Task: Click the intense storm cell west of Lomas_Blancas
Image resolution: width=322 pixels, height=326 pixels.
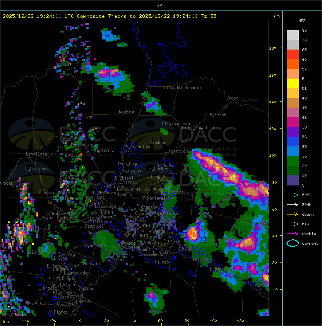Action: pos(193,233)
